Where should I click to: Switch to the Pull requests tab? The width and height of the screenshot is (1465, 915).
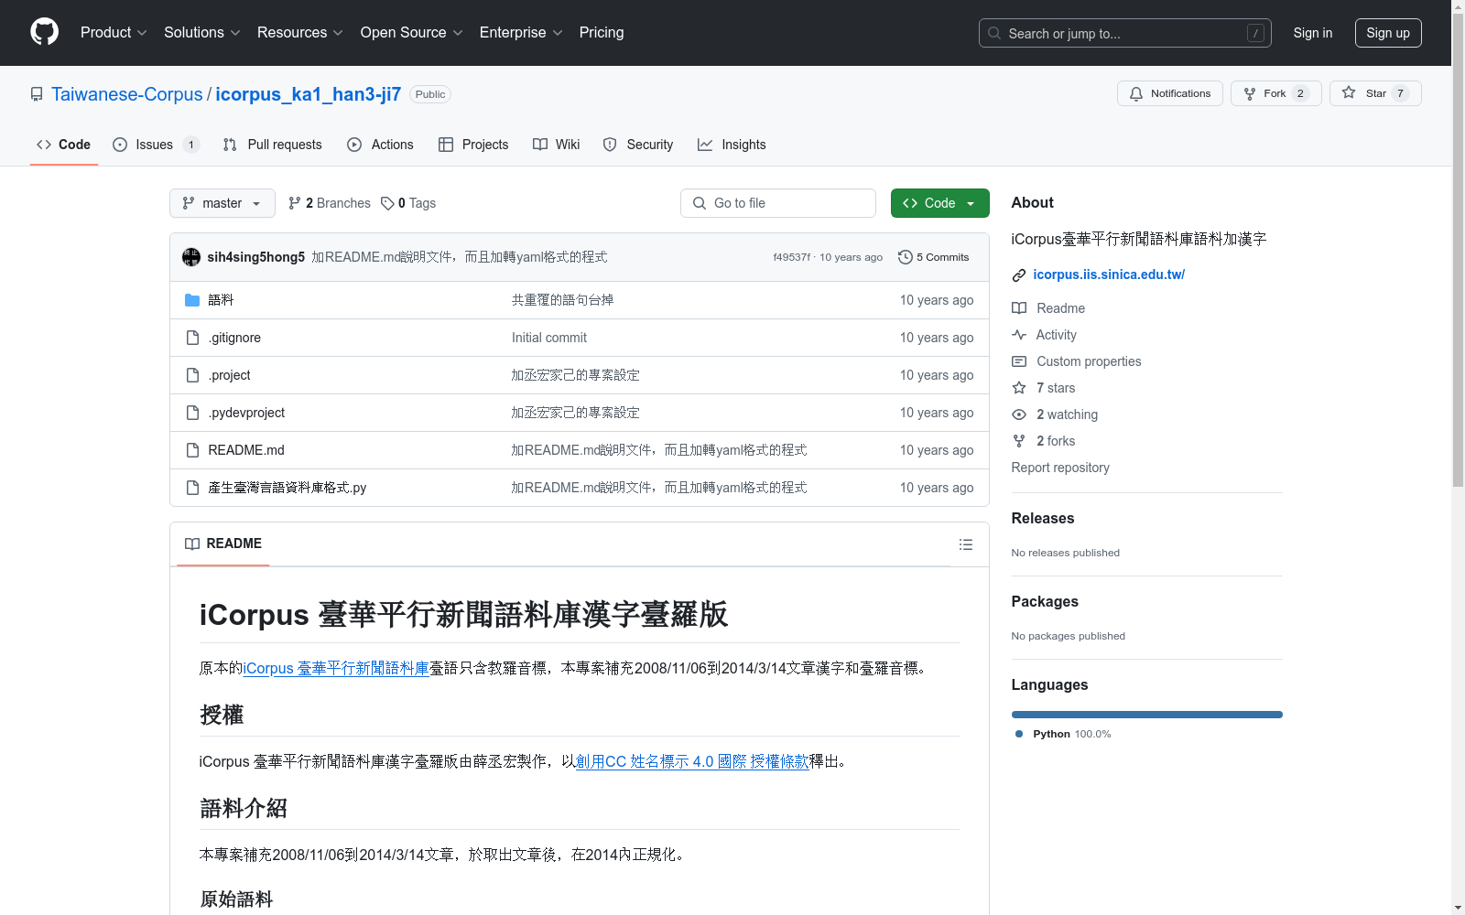point(273,145)
